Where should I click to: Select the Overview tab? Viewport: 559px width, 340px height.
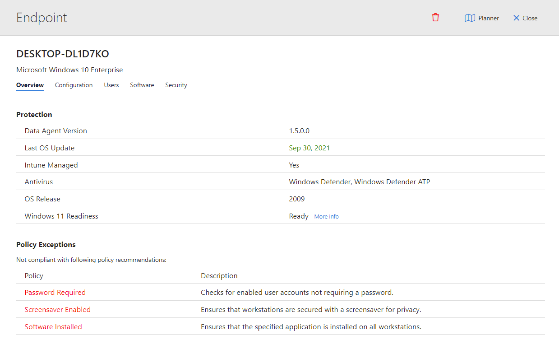coord(30,85)
